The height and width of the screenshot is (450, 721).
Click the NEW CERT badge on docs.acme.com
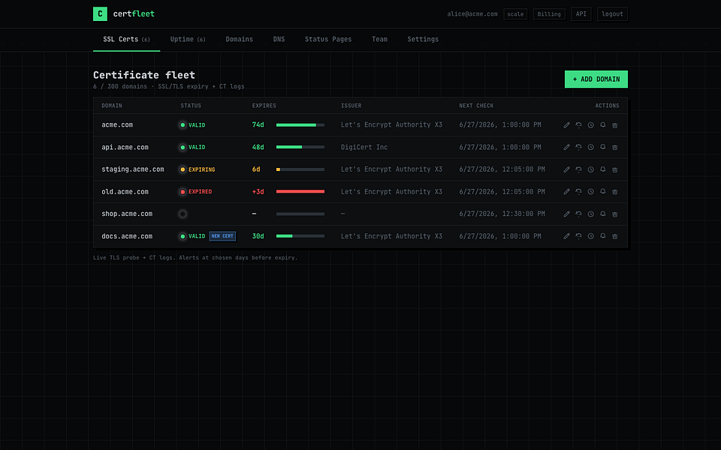click(x=222, y=236)
